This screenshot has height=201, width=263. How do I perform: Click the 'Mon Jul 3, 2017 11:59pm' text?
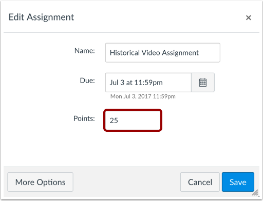(x=143, y=96)
